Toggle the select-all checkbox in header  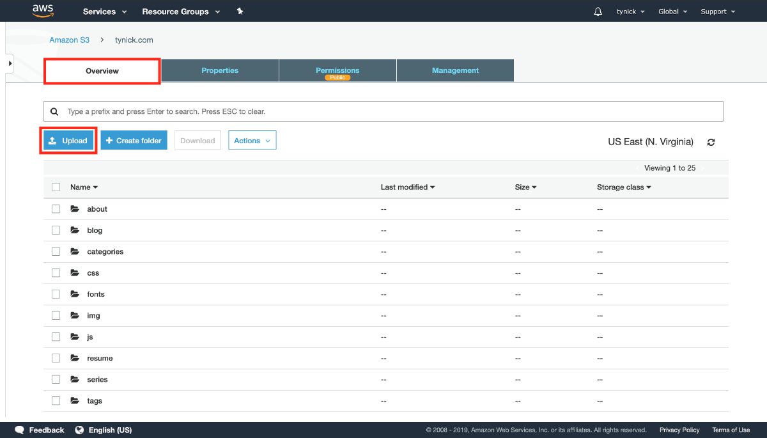tap(56, 187)
